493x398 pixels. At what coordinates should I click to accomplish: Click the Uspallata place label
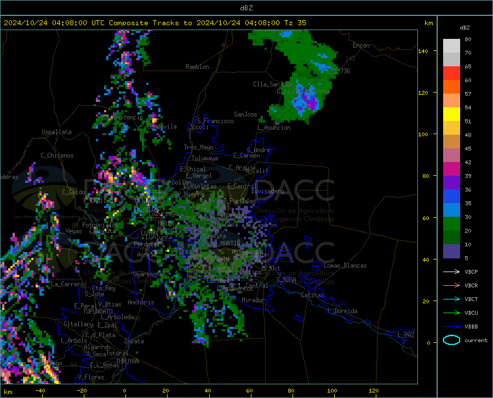coord(56,132)
